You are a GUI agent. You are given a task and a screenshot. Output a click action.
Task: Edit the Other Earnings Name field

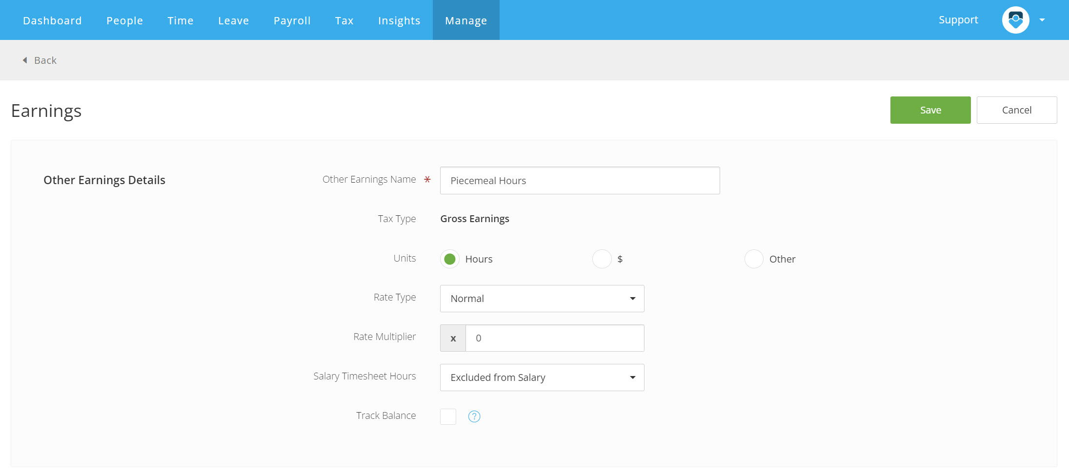tap(580, 181)
